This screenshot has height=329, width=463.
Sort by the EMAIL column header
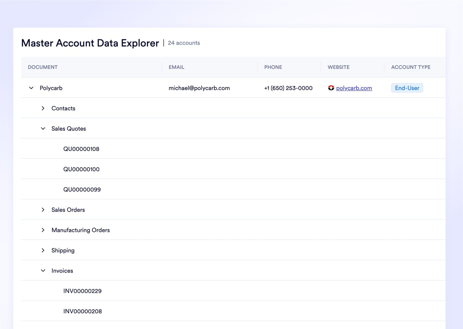(x=177, y=67)
